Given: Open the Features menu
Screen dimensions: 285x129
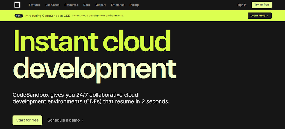Looking at the screenshot, I should click(x=34, y=5).
